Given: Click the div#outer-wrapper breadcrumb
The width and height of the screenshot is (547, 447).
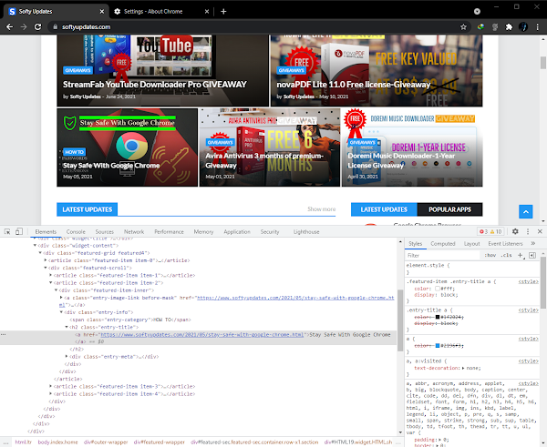Looking at the screenshot, I should (x=106, y=442).
